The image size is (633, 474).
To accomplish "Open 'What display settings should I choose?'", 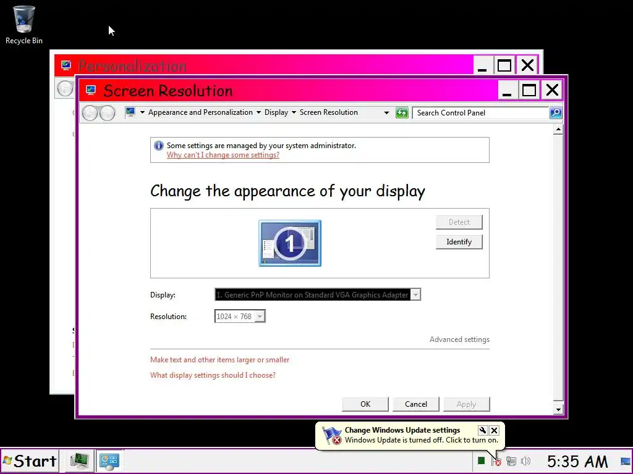I will (213, 375).
